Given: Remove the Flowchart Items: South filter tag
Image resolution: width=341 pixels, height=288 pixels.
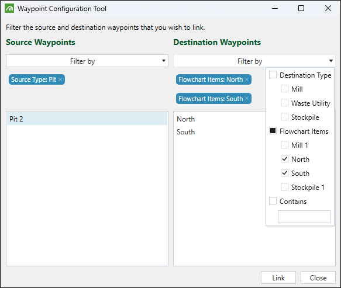Looking at the screenshot, I should click(247, 98).
